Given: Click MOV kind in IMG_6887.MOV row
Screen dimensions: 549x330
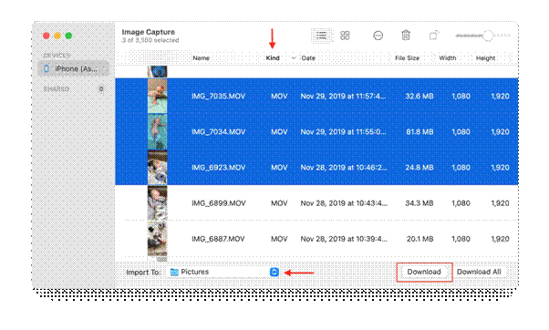Looking at the screenshot, I should pos(279,239).
